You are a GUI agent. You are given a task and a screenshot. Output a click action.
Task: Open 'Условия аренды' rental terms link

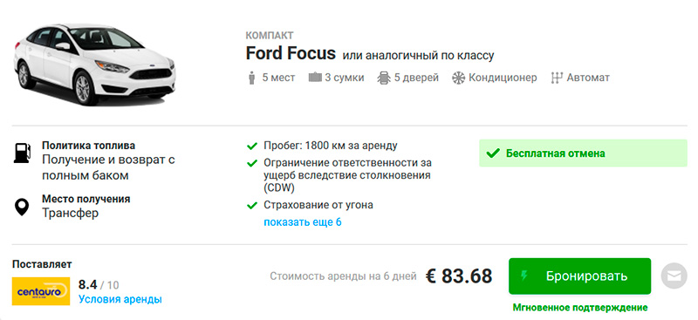tap(120, 299)
